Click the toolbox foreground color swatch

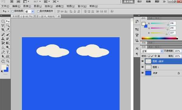4,67
